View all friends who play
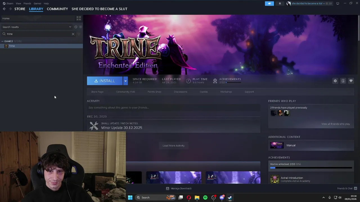Image resolution: width=360 pixels, height=202 pixels. click(x=336, y=124)
